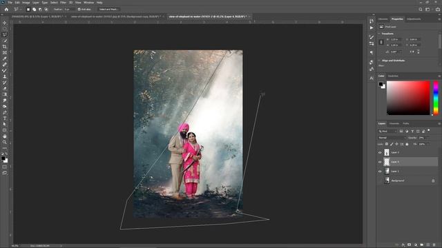Click the Actions play icon in collapsed dock
Viewport: 442px width, 248px height.
372,28
